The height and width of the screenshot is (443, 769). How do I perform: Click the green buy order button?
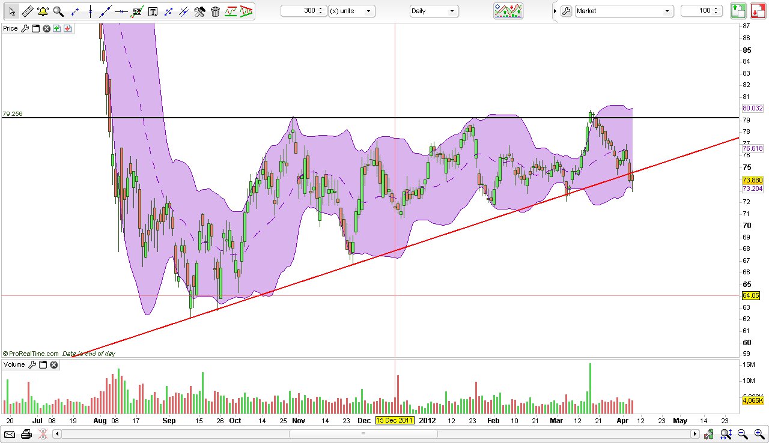[738, 10]
